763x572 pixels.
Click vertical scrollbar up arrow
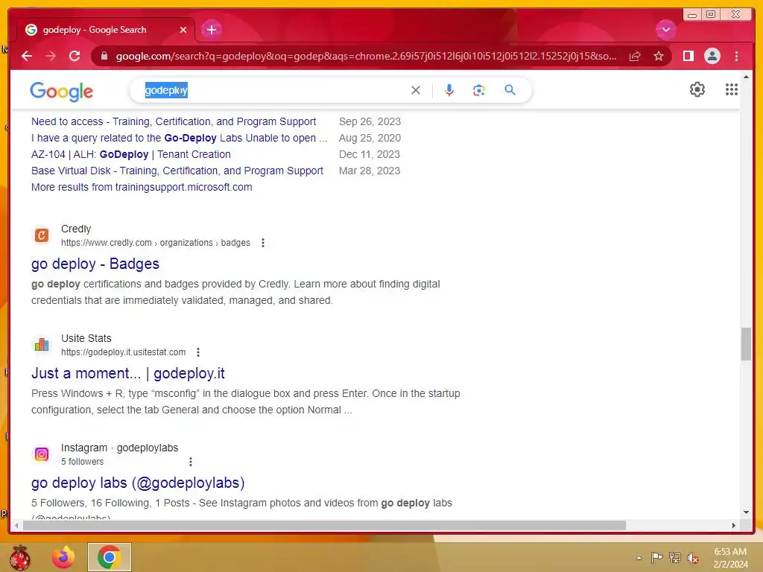click(x=746, y=77)
